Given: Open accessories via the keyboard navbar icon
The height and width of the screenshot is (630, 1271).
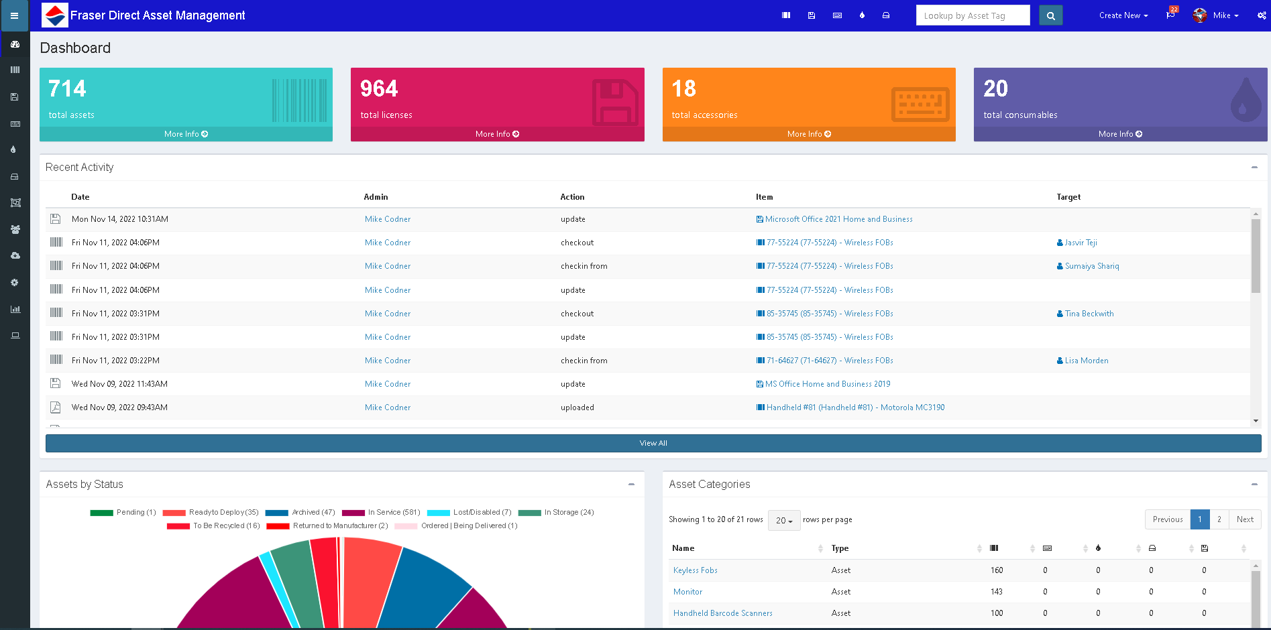Looking at the screenshot, I should [837, 15].
